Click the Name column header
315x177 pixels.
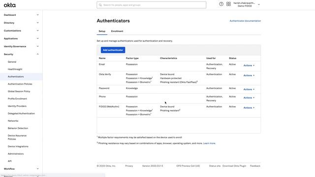pos(102,58)
